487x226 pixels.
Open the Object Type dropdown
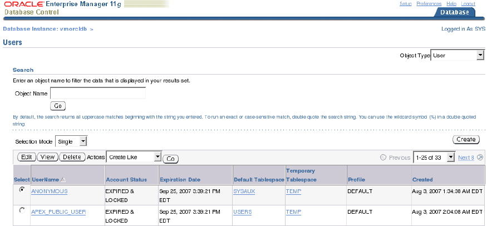click(x=458, y=55)
